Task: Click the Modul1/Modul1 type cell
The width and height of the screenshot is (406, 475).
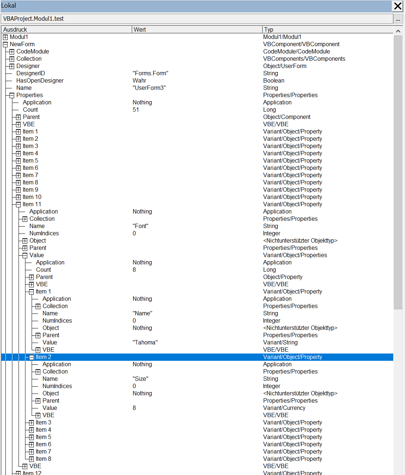Action: point(282,37)
